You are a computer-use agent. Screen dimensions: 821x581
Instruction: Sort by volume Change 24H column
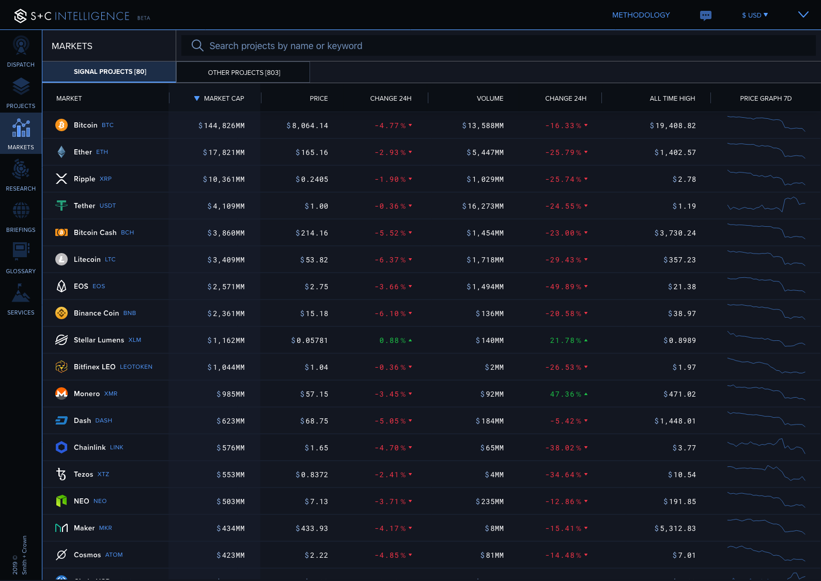[x=566, y=99]
